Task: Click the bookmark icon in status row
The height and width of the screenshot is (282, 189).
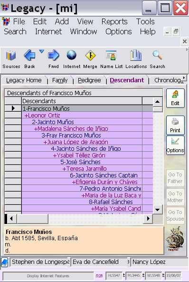Action: pyautogui.click(x=5, y=262)
